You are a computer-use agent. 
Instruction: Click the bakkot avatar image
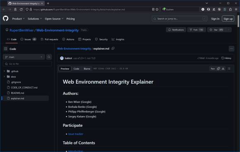62,58
